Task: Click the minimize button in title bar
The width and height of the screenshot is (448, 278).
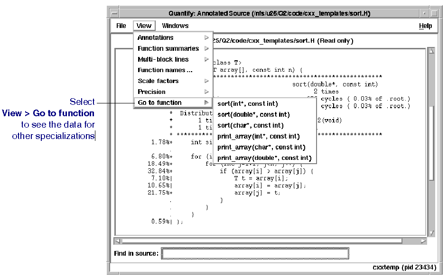Action: pyautogui.click(x=424, y=13)
